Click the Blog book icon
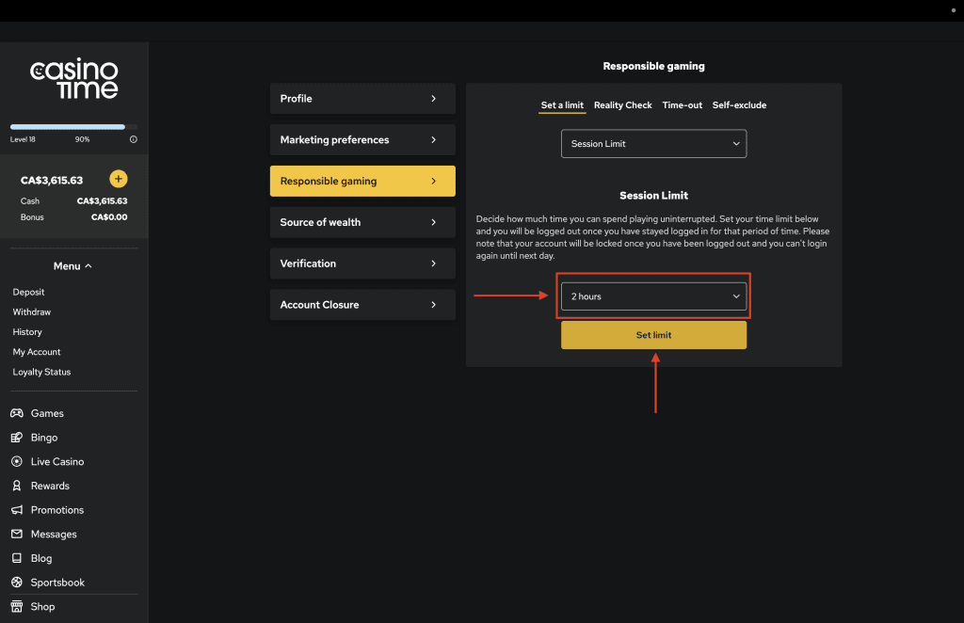The image size is (964, 623). [17, 558]
